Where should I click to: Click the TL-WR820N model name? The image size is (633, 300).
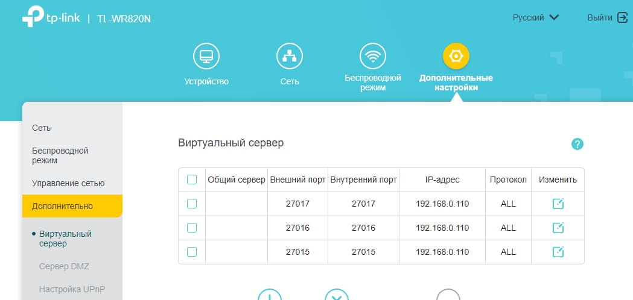point(124,19)
